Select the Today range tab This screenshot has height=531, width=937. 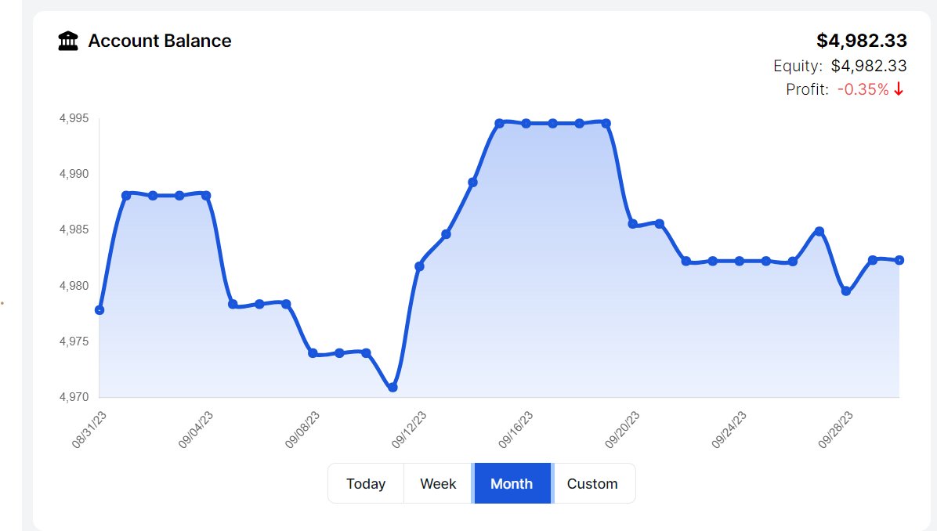coord(366,483)
